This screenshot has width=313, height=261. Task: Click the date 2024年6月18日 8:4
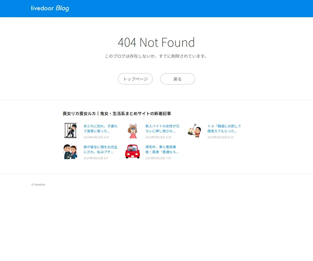96,158
